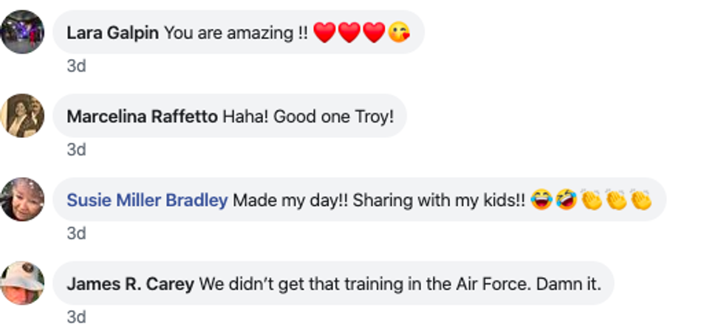Open James R. Carey's profile name link
The width and height of the screenshot is (724, 324).
(x=130, y=283)
